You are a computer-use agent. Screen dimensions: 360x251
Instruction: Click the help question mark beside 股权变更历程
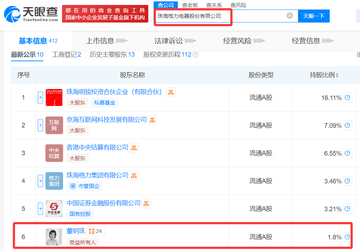coord(195,55)
